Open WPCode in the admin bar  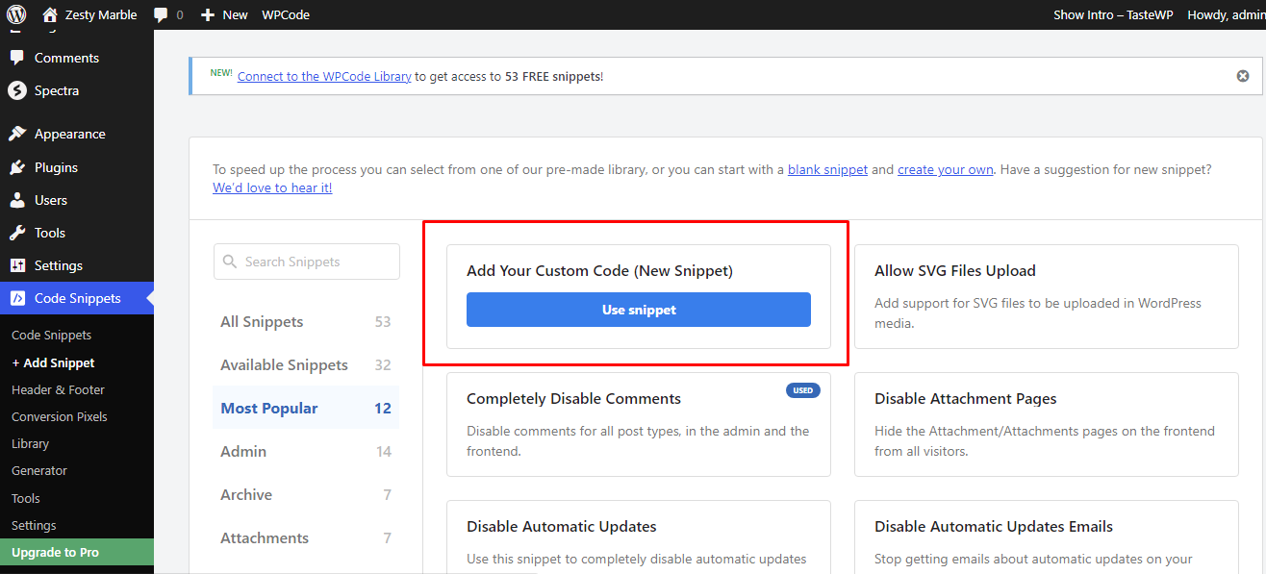point(286,14)
